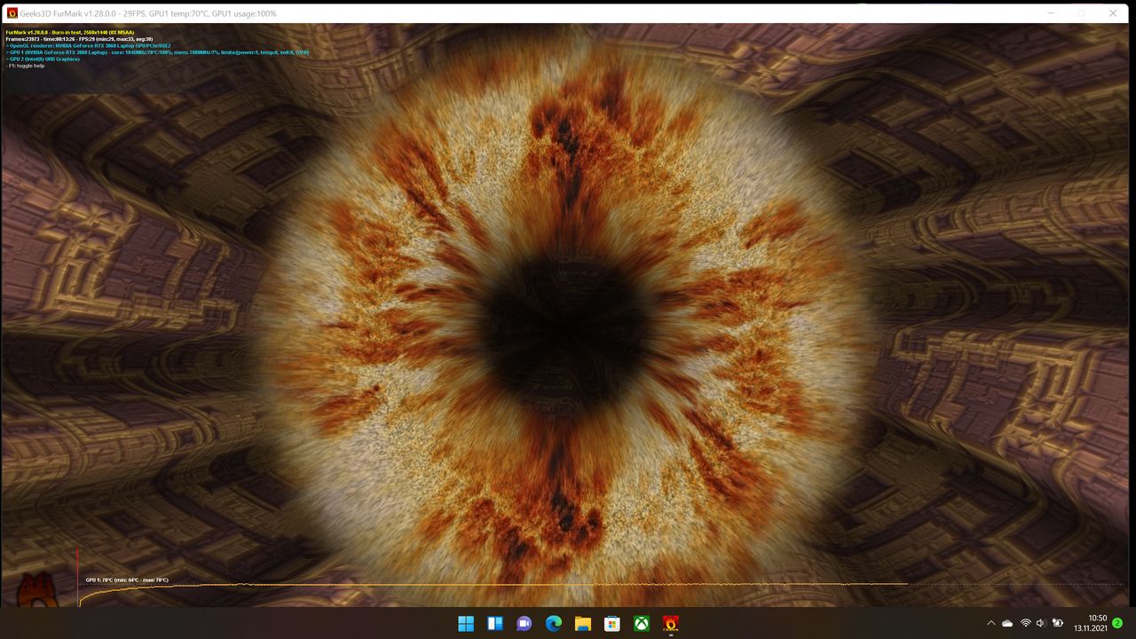Image resolution: width=1136 pixels, height=639 pixels.
Task: Click the "GPU 2 (Intel(R) UHD Graphics)" line
Action: click(x=43, y=59)
